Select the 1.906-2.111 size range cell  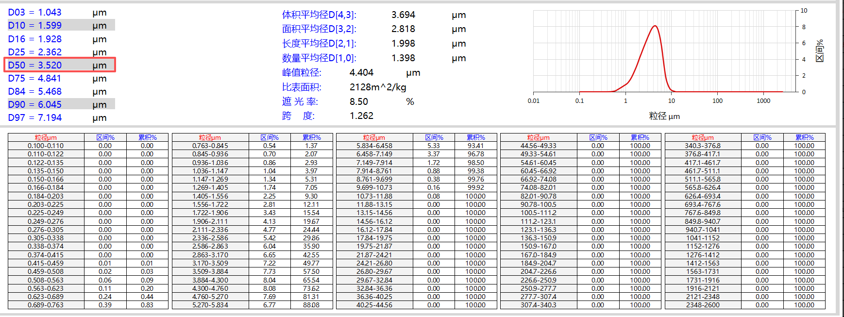(x=210, y=221)
